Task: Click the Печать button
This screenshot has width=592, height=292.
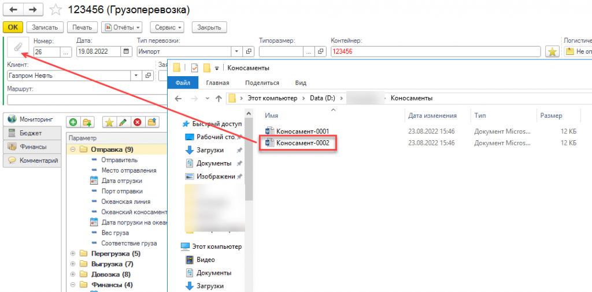Action: coord(82,27)
